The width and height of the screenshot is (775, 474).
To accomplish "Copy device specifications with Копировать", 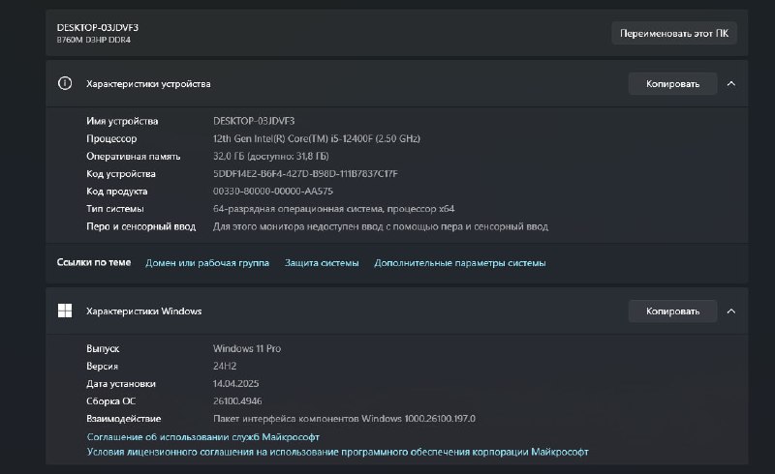I will [x=672, y=84].
